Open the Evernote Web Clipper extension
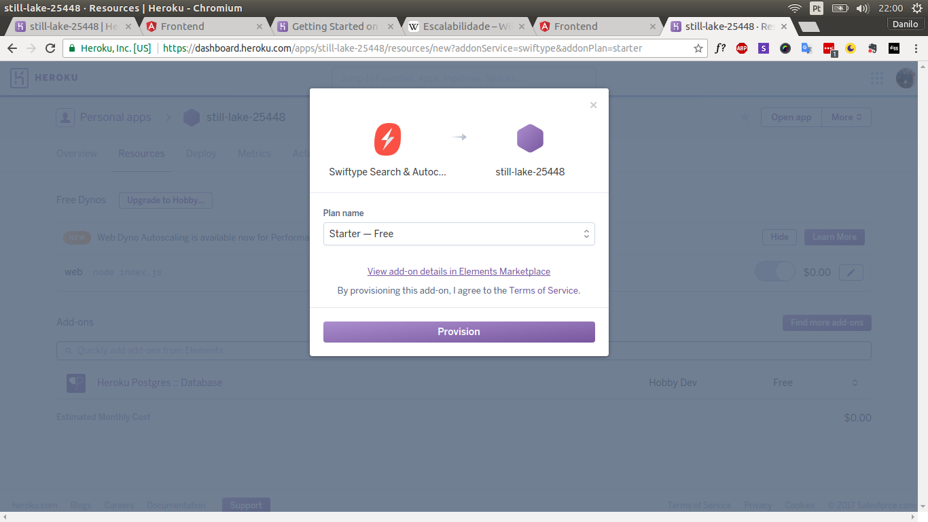Viewport: 928px width, 522px height. click(x=872, y=48)
